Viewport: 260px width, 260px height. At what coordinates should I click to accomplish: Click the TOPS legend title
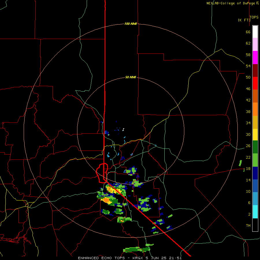[254, 17]
